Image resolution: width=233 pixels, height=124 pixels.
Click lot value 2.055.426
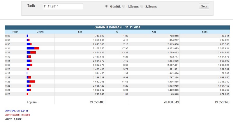[x=99, y=86]
